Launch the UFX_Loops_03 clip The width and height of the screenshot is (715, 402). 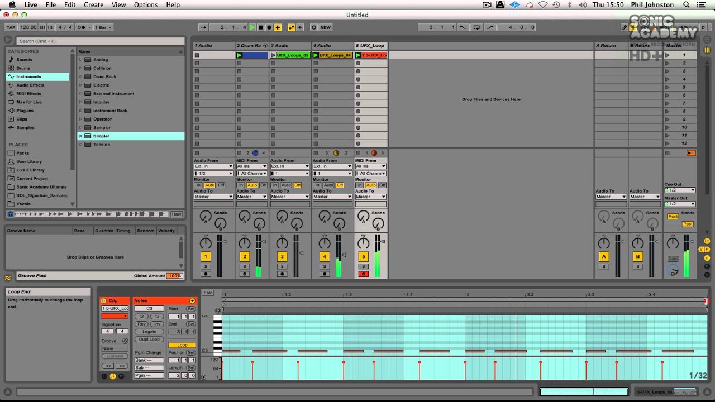273,55
